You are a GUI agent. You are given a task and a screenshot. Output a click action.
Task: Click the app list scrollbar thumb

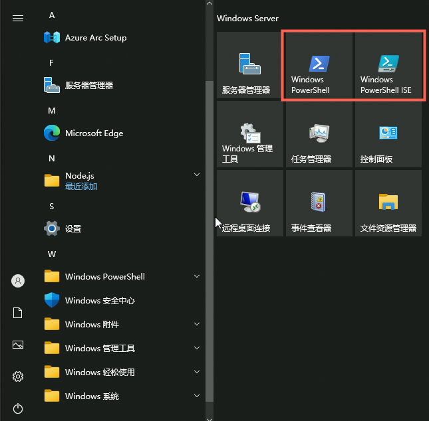pyautogui.click(x=210, y=241)
